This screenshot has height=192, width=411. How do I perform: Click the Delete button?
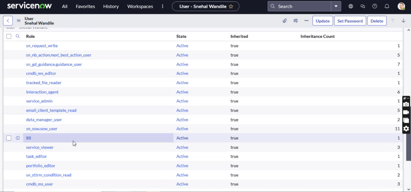click(377, 21)
